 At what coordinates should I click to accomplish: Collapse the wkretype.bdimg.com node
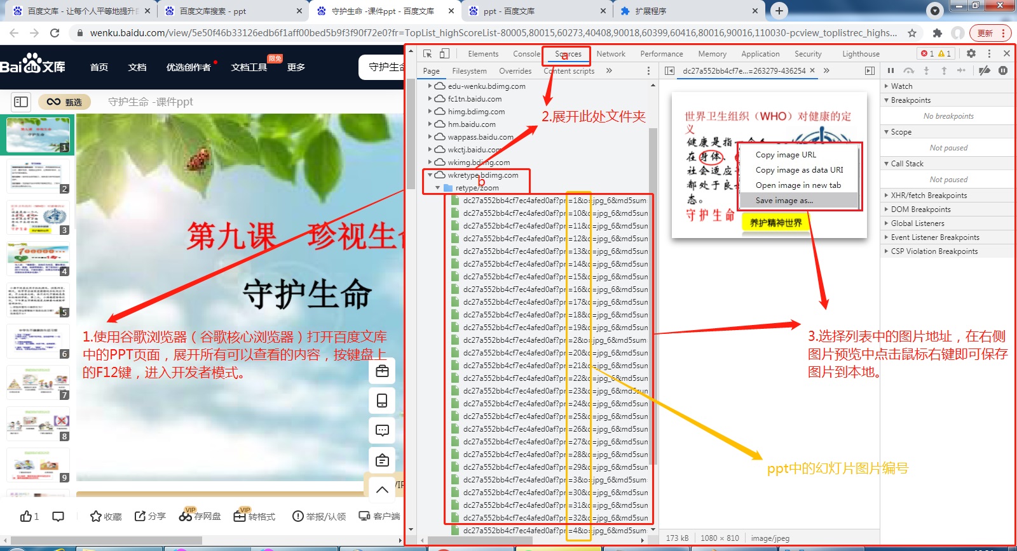(x=430, y=175)
